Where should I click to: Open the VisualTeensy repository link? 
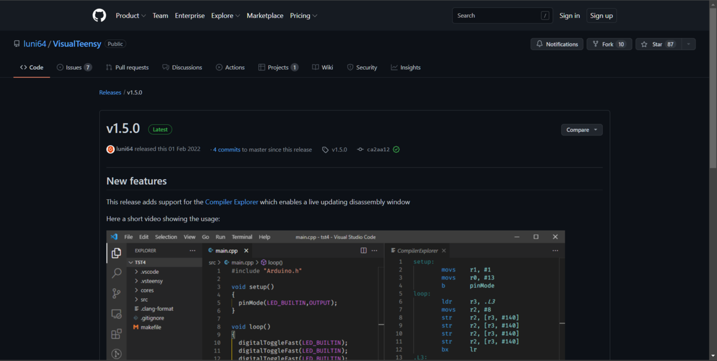click(77, 44)
